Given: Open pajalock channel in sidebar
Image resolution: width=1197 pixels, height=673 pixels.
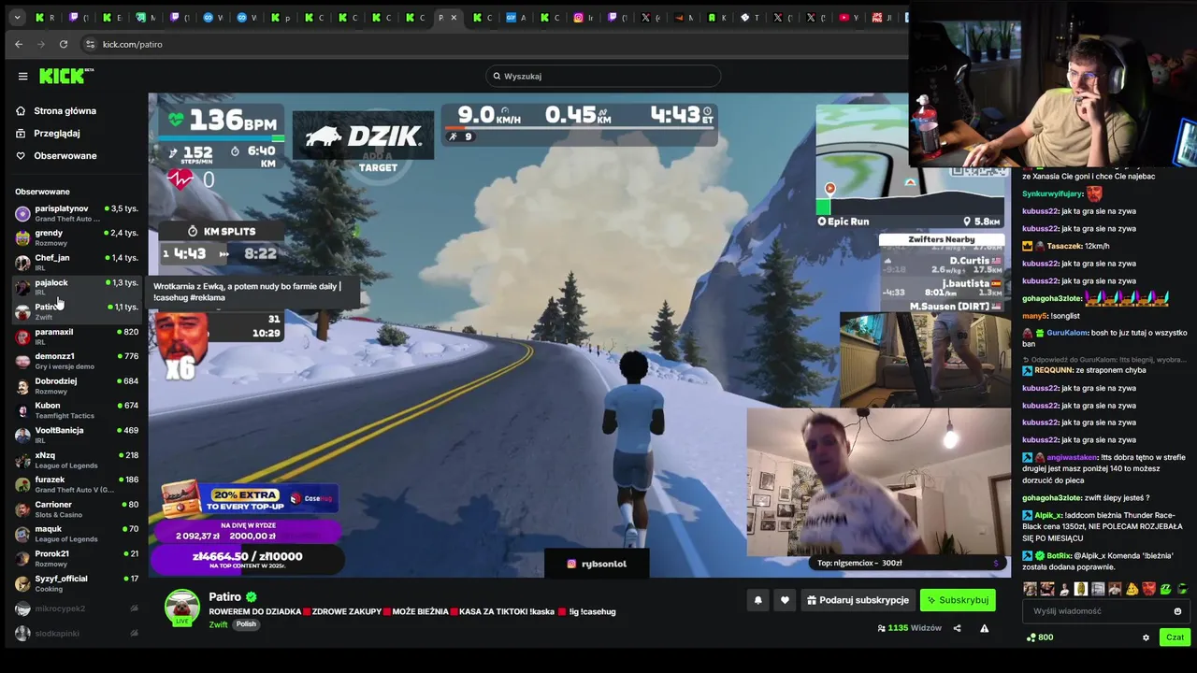Looking at the screenshot, I should tap(75, 287).
